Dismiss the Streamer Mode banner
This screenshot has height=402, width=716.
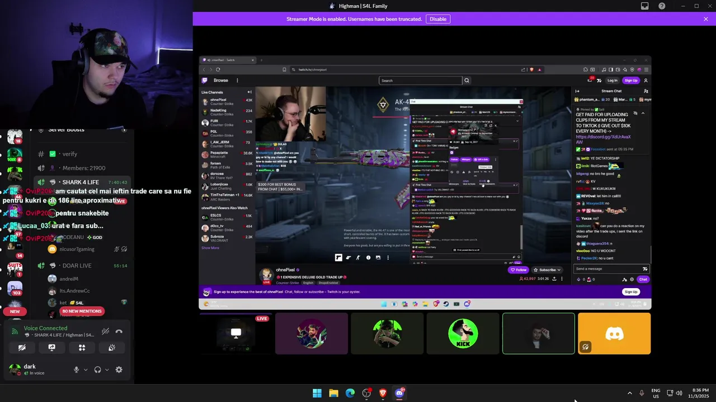(x=706, y=19)
